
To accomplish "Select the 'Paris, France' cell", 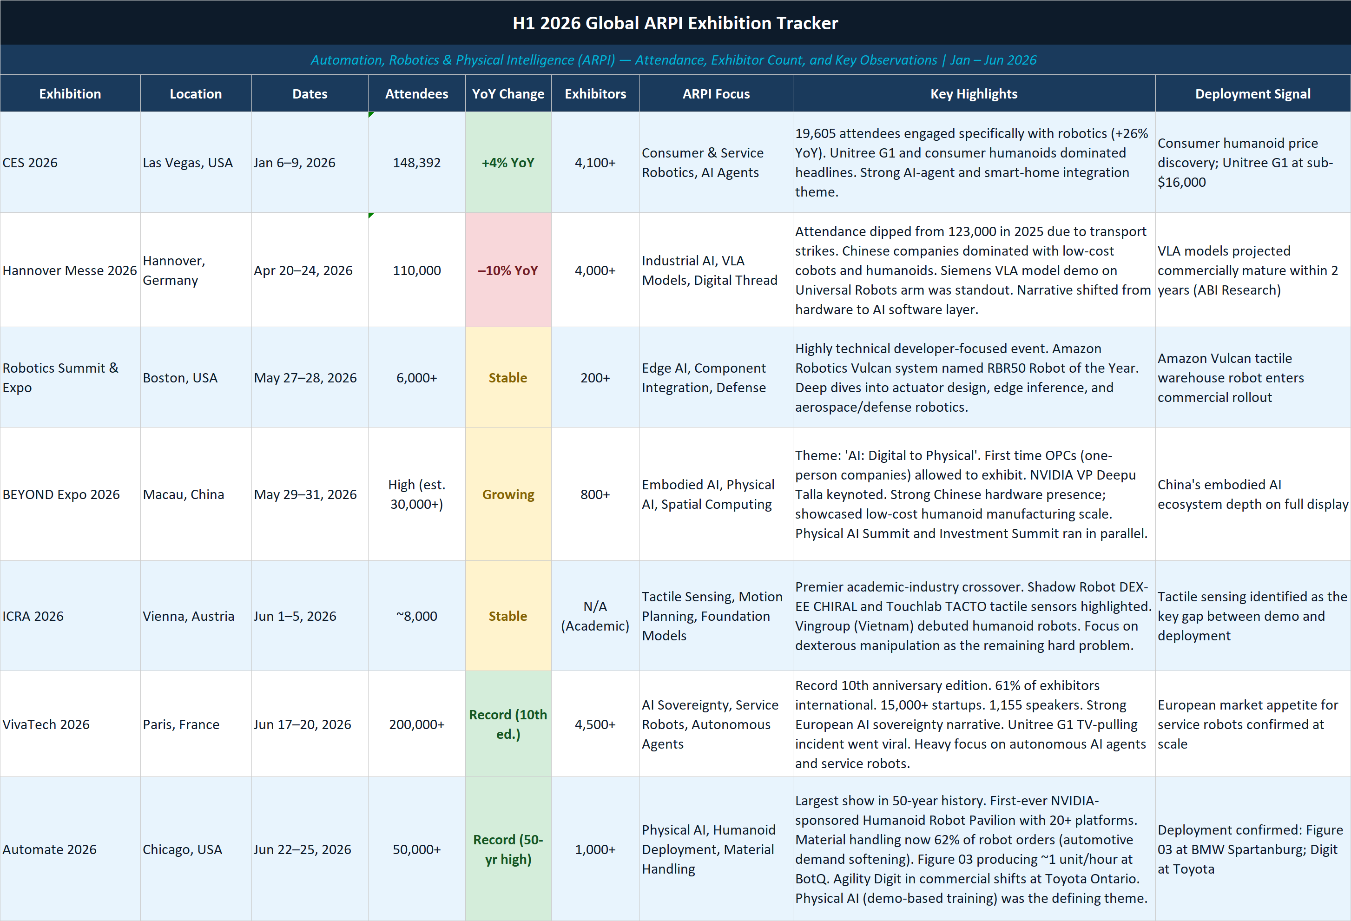I will 196,724.
